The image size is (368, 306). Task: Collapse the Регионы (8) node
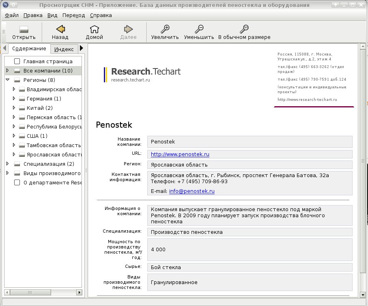(8, 80)
